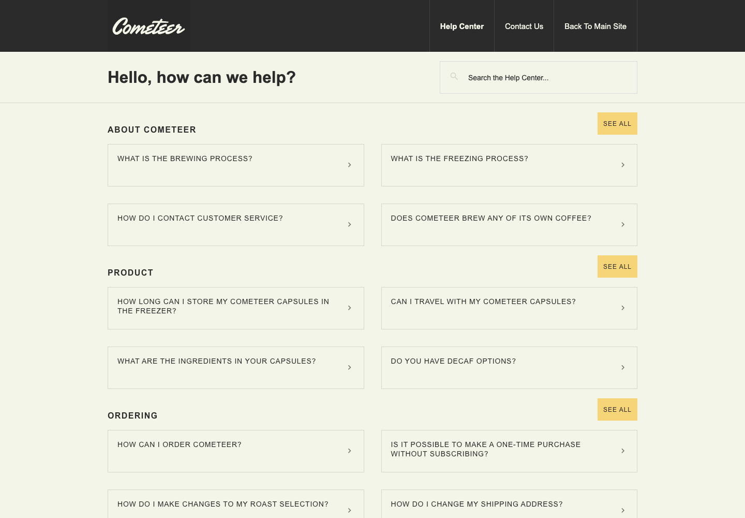Open 'Does Cometeer brew any of its own coffee?'
This screenshot has width=745, height=518.
[509, 225]
